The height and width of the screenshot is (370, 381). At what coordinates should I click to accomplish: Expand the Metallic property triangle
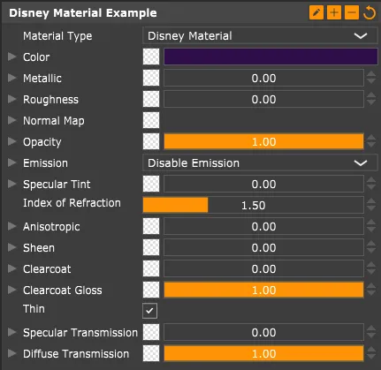[x=11, y=78]
